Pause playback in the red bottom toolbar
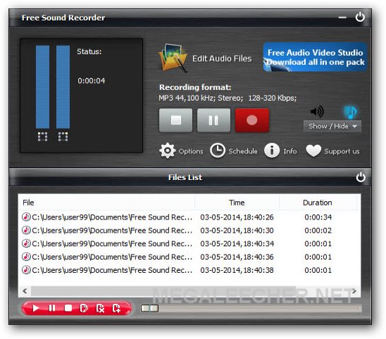The image size is (386, 339). (x=52, y=308)
